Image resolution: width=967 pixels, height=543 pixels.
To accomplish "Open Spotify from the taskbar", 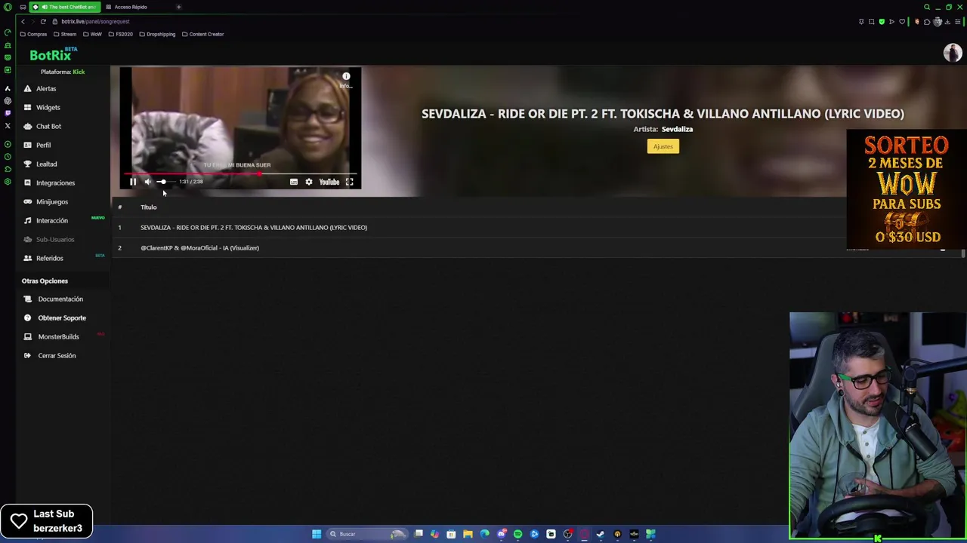I will [x=518, y=534].
